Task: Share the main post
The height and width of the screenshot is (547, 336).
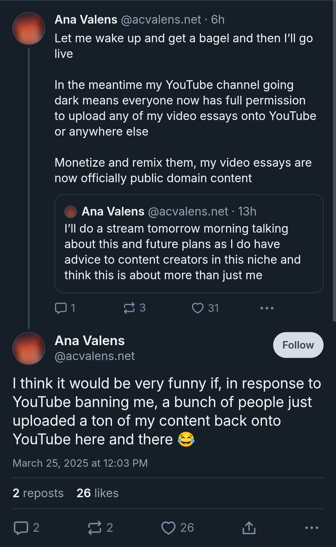Action: [x=249, y=528]
